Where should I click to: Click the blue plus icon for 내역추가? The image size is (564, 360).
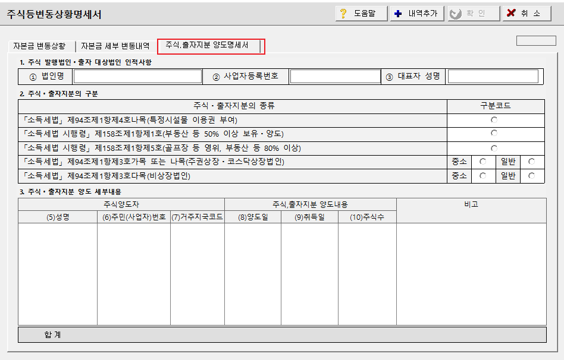click(397, 12)
